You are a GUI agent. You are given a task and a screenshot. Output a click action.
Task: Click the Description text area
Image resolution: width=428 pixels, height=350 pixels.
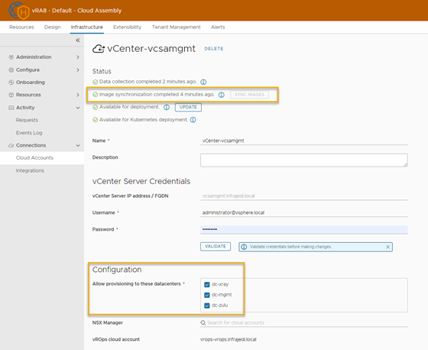304,160
